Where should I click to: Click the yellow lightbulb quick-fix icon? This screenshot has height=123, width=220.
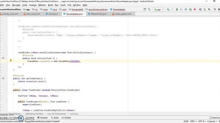point(11,60)
